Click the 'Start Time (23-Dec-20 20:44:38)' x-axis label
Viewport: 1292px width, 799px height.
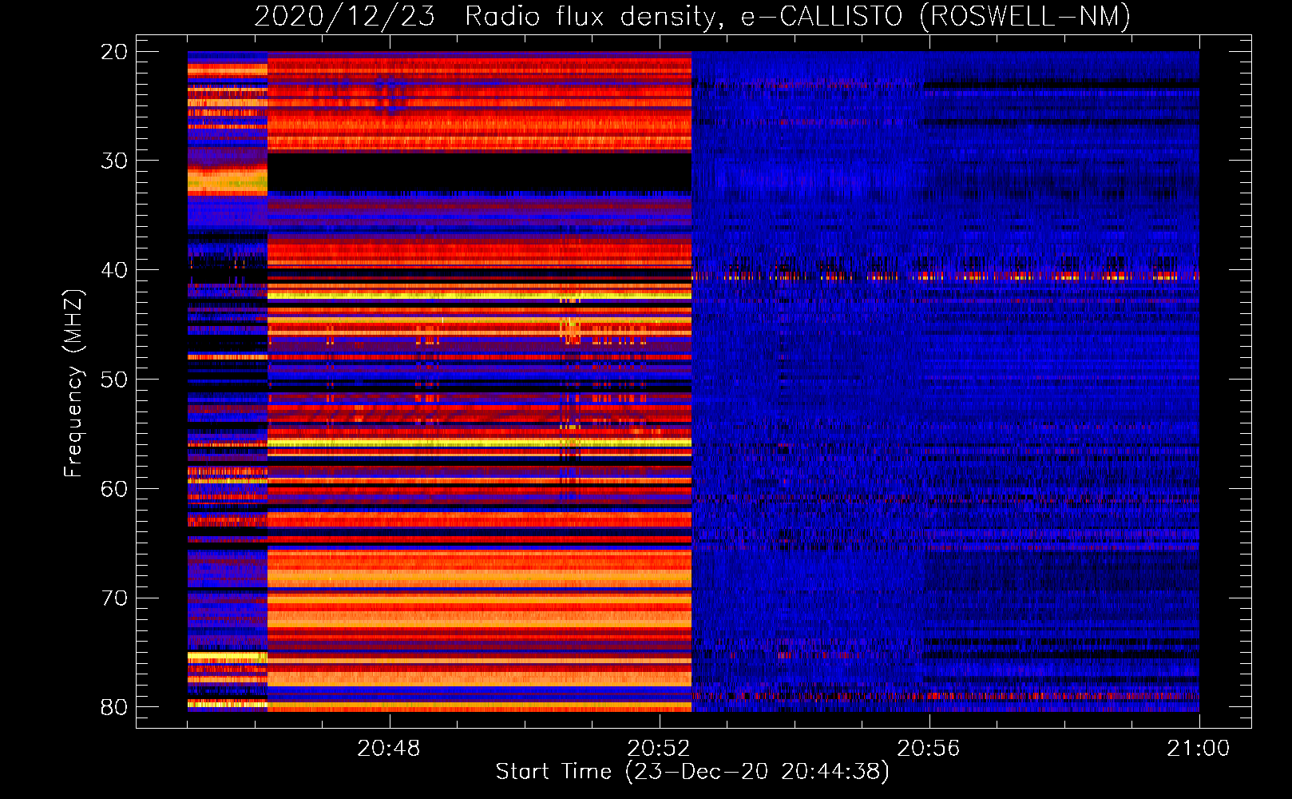[x=692, y=772]
